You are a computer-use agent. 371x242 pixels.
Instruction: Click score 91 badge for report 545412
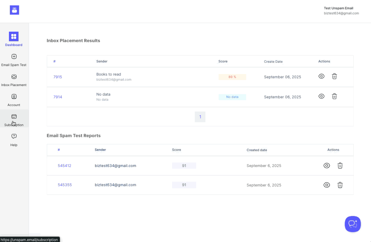[184, 166]
